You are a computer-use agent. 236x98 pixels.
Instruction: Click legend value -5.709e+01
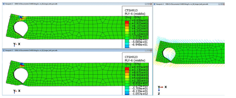140,88
